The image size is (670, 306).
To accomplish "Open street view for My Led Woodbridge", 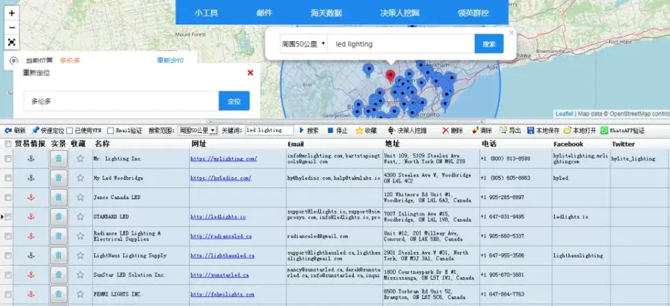I will pos(59,178).
